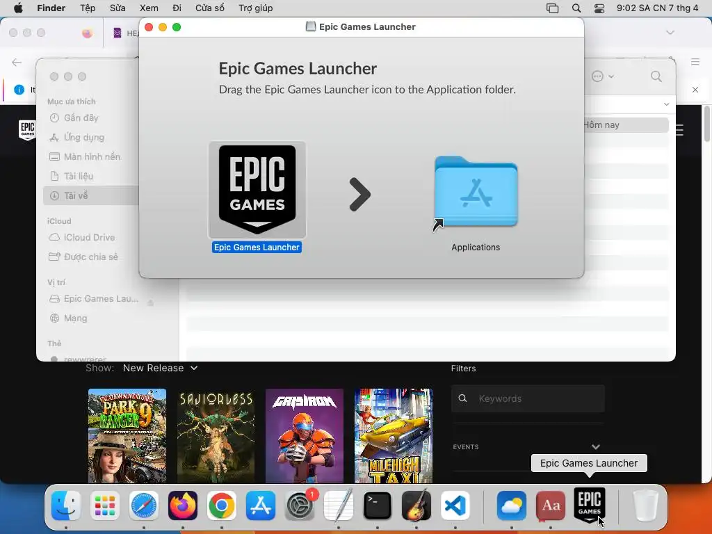Open the Mile High Taxi game thumbnail
Viewport: 712px width, 534px height.
(394, 435)
